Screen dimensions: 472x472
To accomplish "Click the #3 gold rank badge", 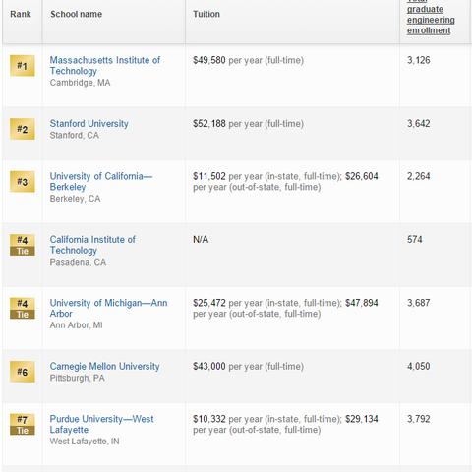I will 23,182.
